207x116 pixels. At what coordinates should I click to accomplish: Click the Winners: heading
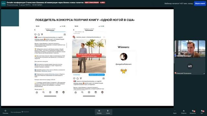pyautogui.click(x=124, y=47)
